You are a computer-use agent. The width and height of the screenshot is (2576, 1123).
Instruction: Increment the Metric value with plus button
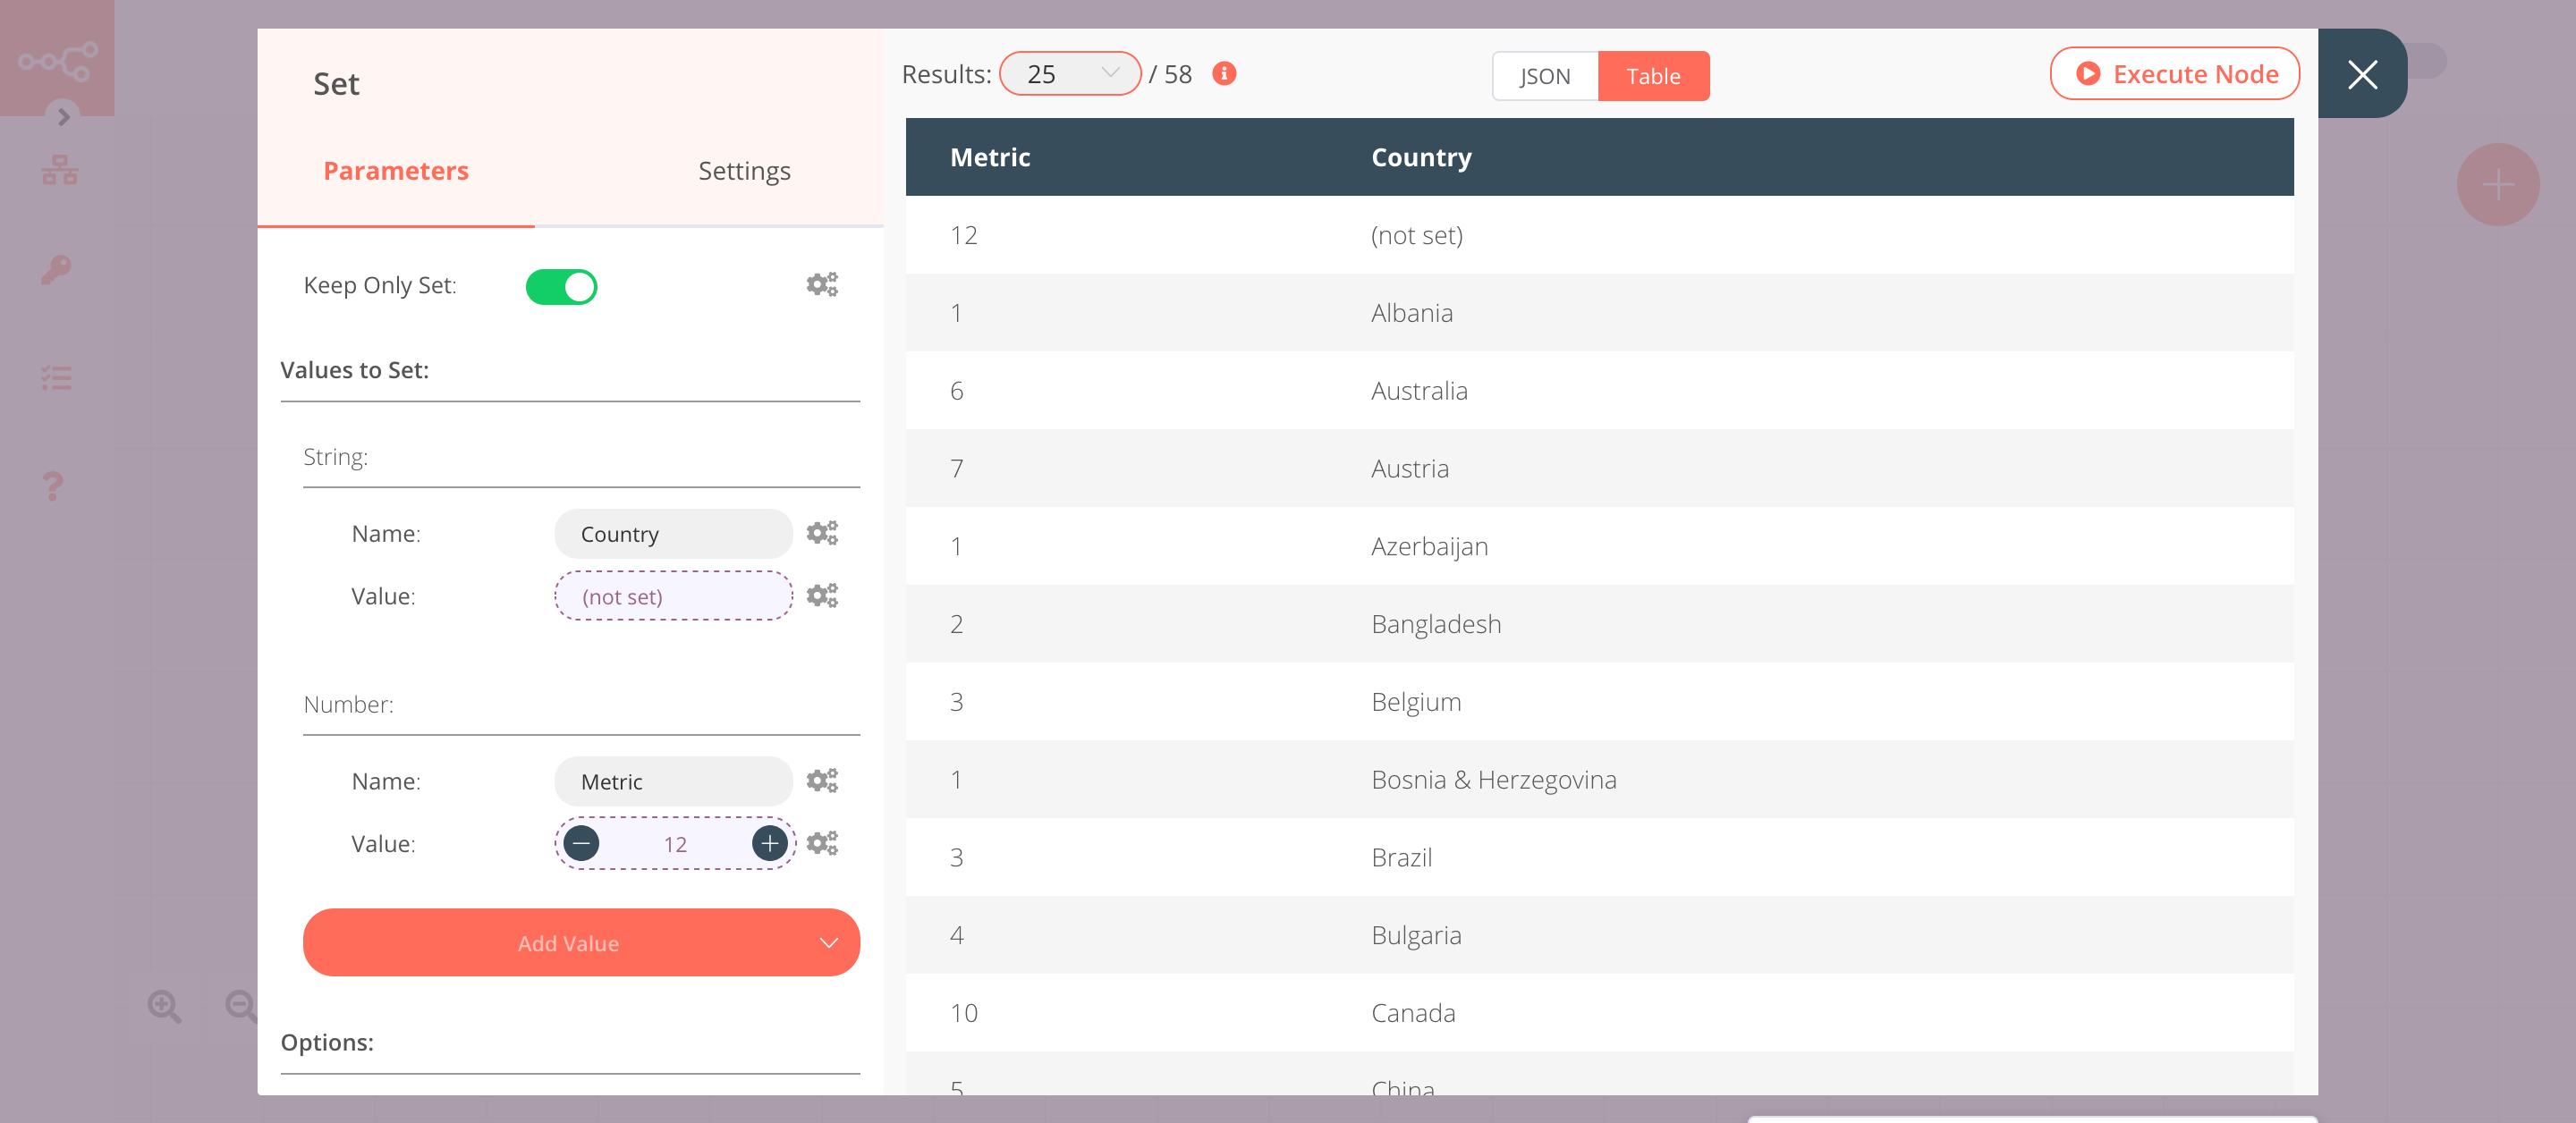point(768,843)
